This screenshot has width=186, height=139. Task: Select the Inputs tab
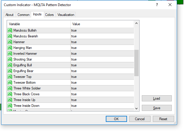(37, 14)
